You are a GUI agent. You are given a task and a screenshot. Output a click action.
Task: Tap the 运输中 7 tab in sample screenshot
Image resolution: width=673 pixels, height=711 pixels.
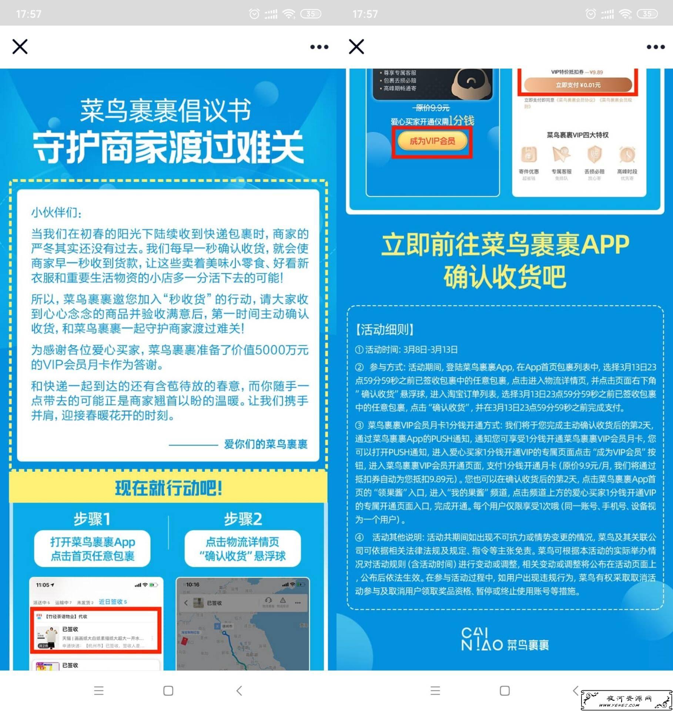[63, 602]
